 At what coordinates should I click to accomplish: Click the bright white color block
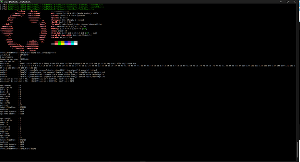76,44
